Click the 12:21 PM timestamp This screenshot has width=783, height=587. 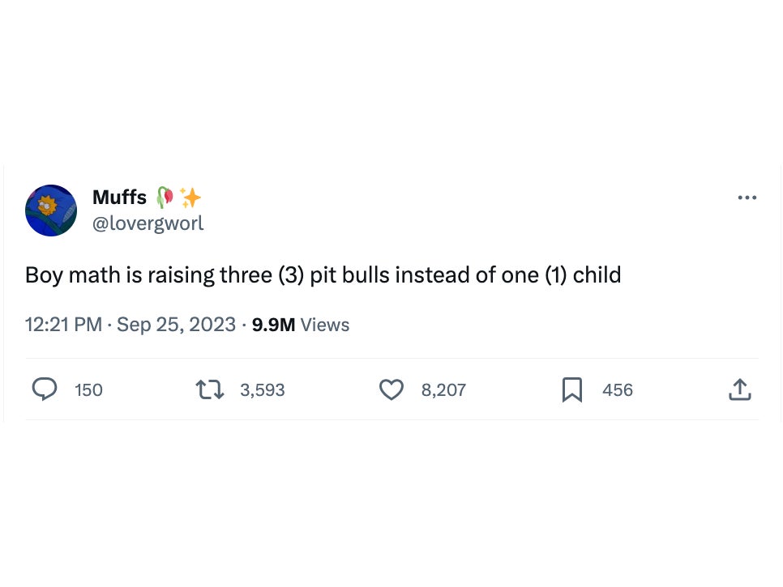pos(63,325)
